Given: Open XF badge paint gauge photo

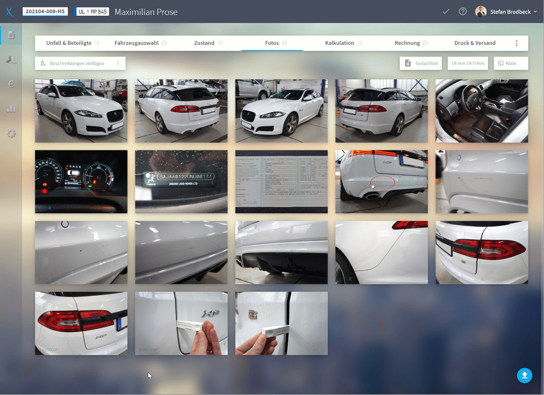Looking at the screenshot, I should [181, 323].
